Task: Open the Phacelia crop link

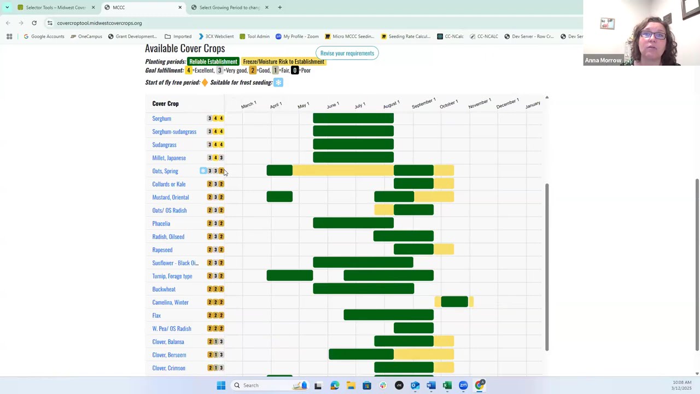Action: [x=161, y=223]
